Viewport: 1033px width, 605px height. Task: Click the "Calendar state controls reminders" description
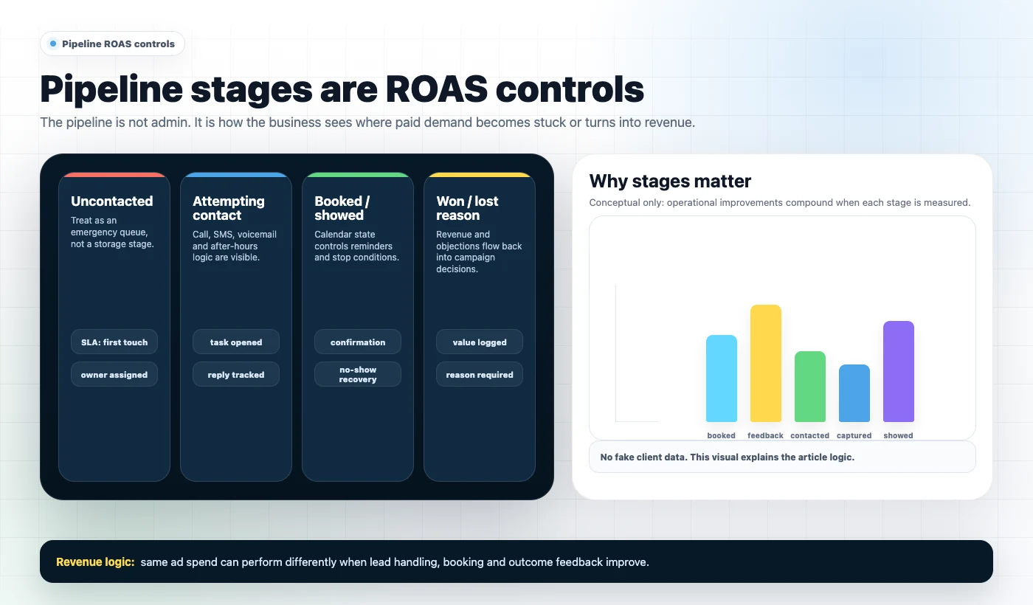pos(356,246)
